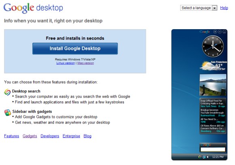
Task: Click the San Francisco weather gadget
Action: tap(213, 66)
